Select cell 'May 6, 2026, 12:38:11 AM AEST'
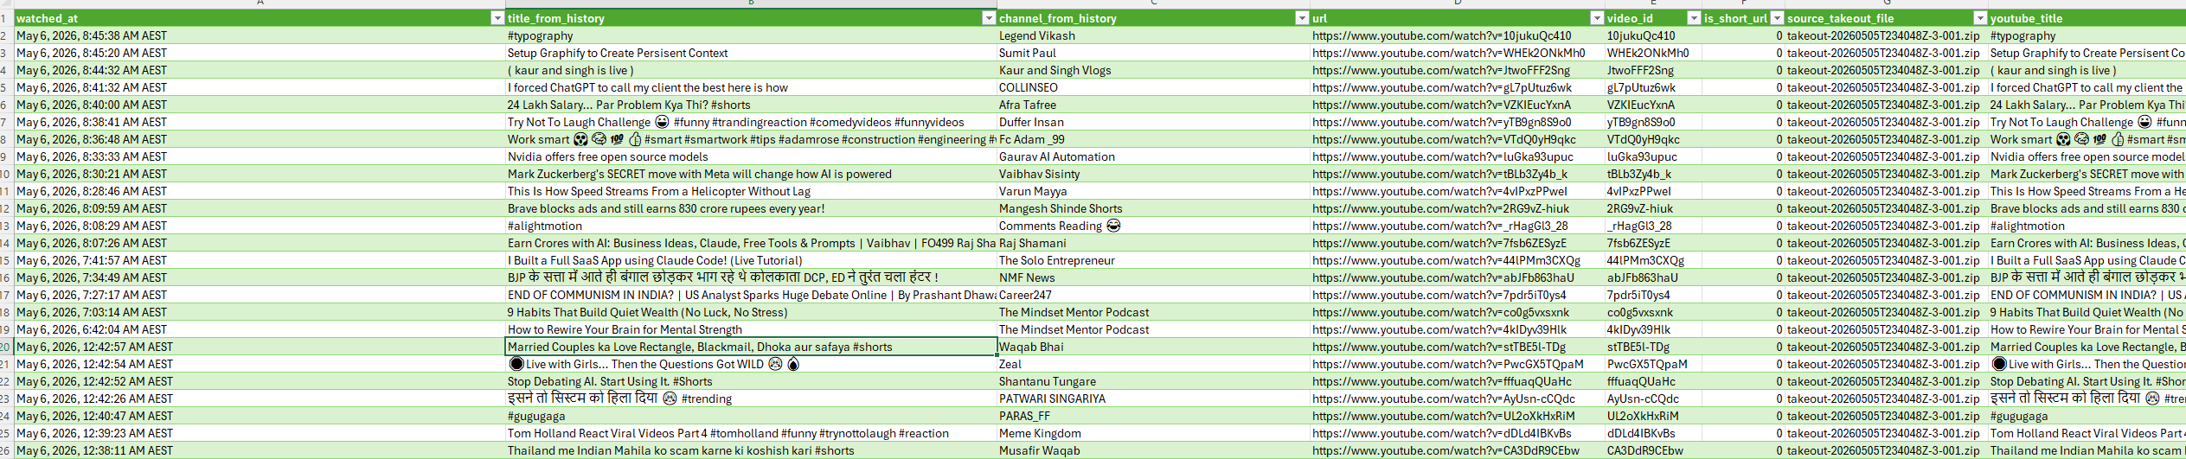This screenshot has width=2186, height=459. click(x=260, y=450)
